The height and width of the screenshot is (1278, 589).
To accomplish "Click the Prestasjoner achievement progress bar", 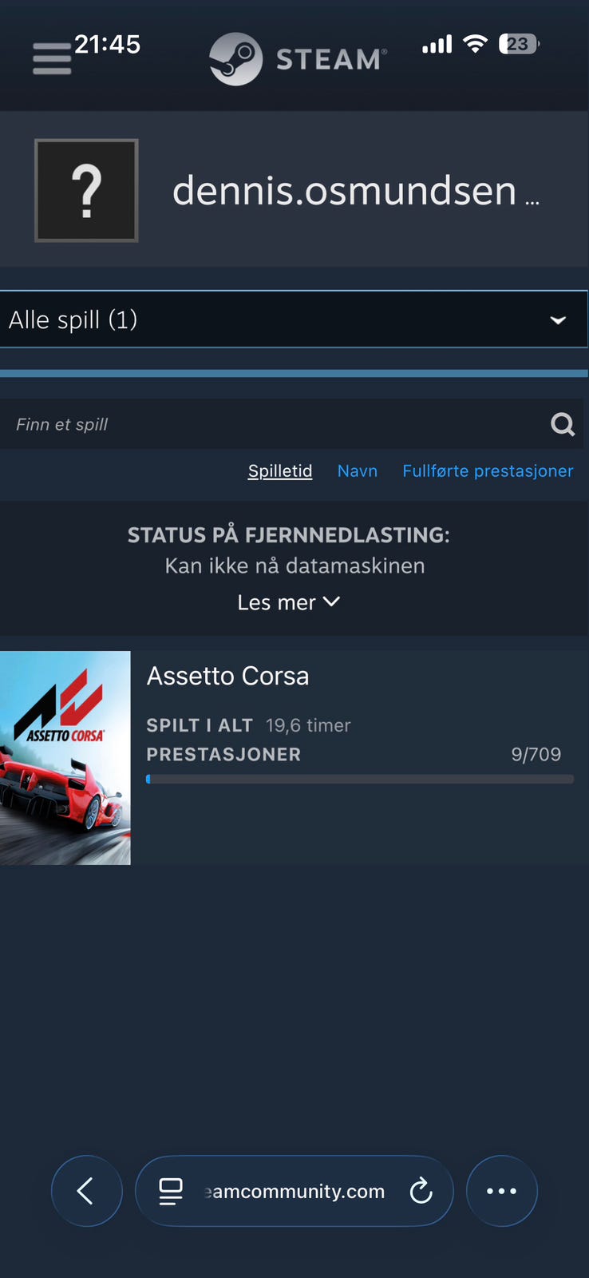I will (360, 779).
